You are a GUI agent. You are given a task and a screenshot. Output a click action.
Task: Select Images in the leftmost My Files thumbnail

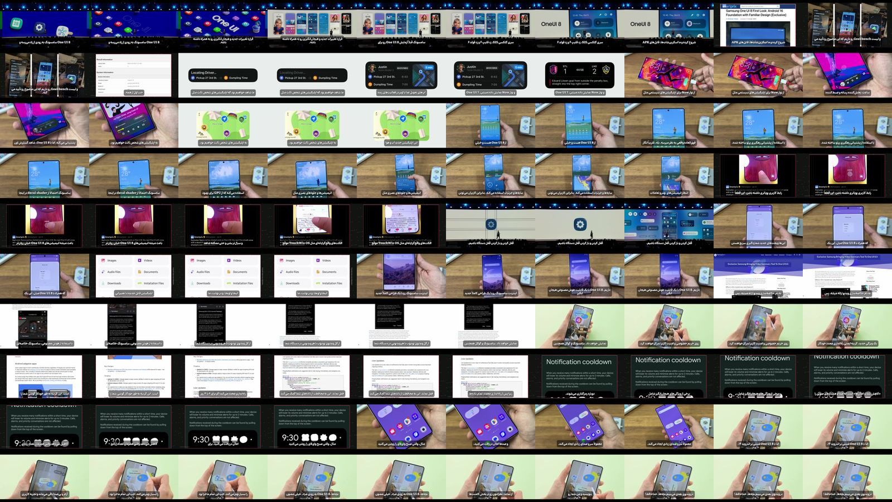click(112, 260)
